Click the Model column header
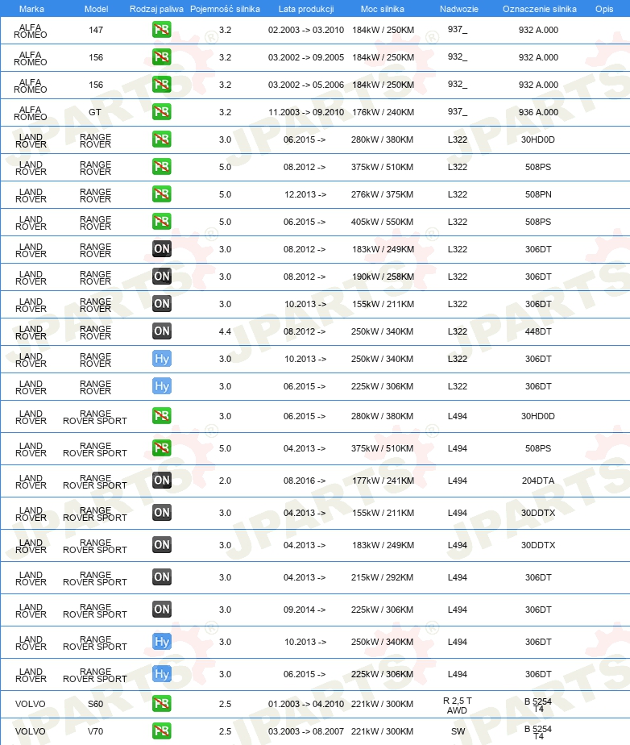630x745 pixels. [96, 9]
